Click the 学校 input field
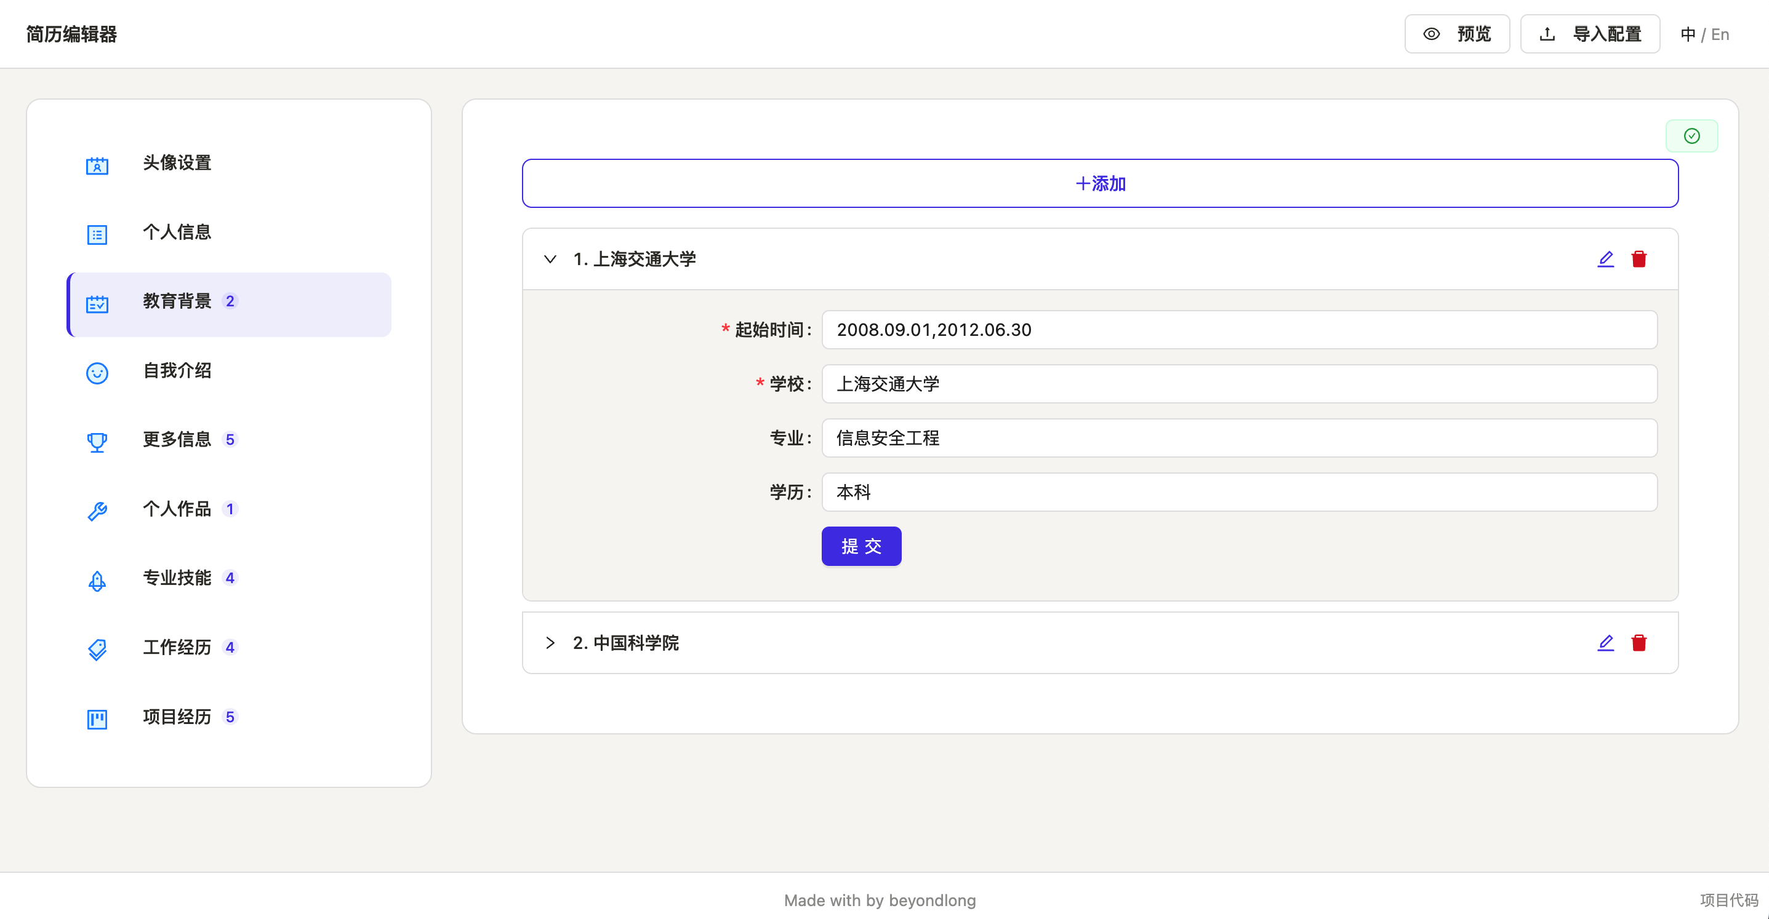The image size is (1769, 919). (x=1240, y=384)
